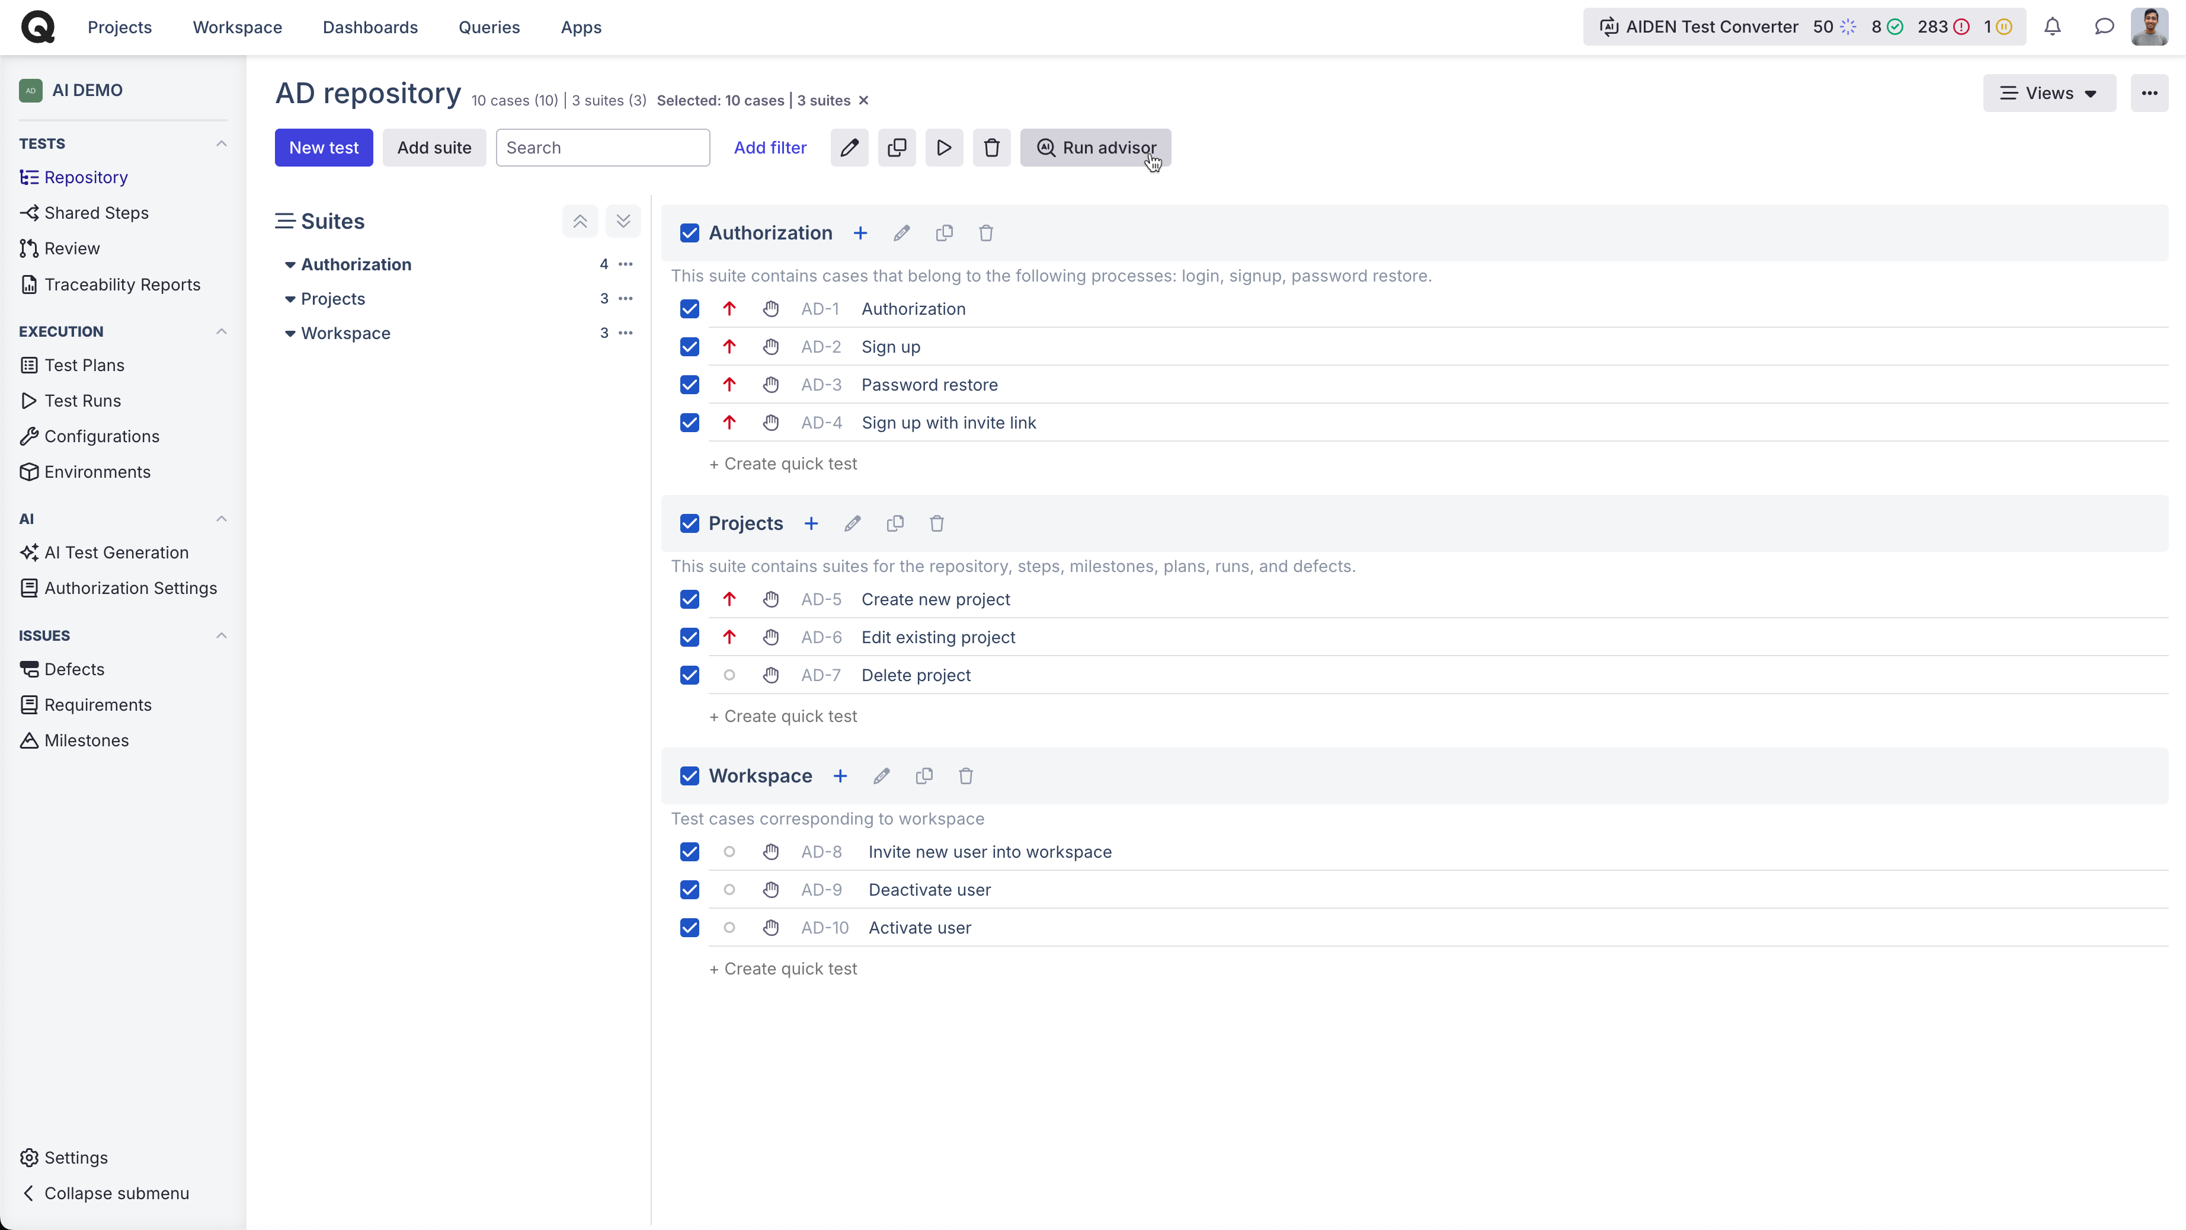Uncheck the AD-10 Activate user checkbox
2186x1230 pixels.
689,928
